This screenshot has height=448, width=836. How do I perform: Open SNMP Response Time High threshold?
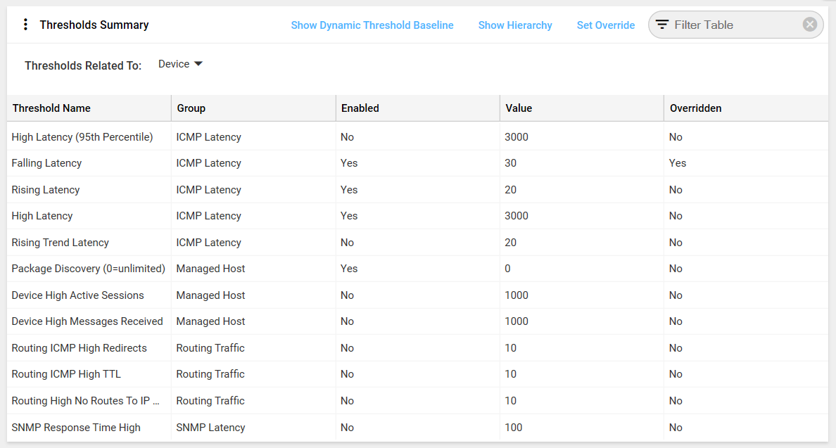pyautogui.click(x=75, y=427)
